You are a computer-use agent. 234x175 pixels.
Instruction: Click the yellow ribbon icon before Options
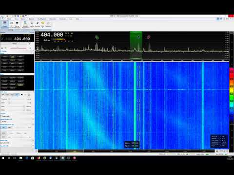[x=42, y=24]
